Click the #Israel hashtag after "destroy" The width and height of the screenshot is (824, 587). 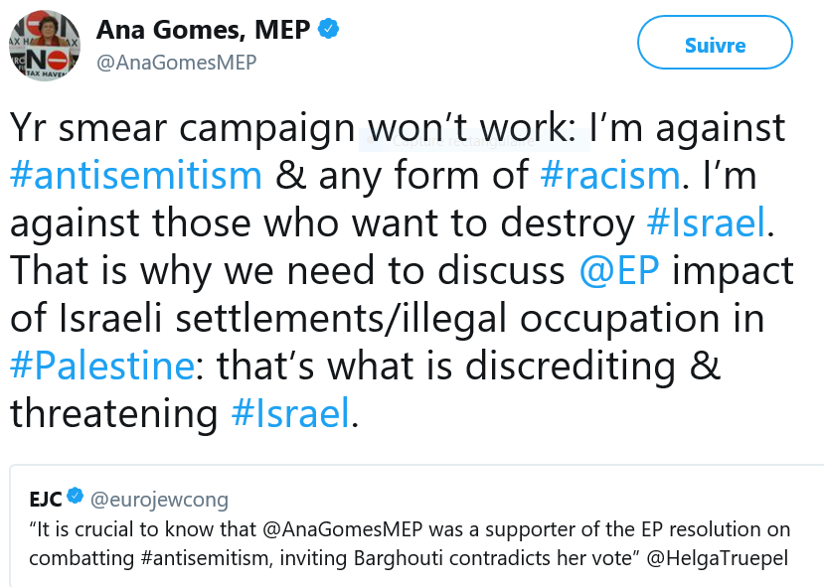click(x=706, y=223)
